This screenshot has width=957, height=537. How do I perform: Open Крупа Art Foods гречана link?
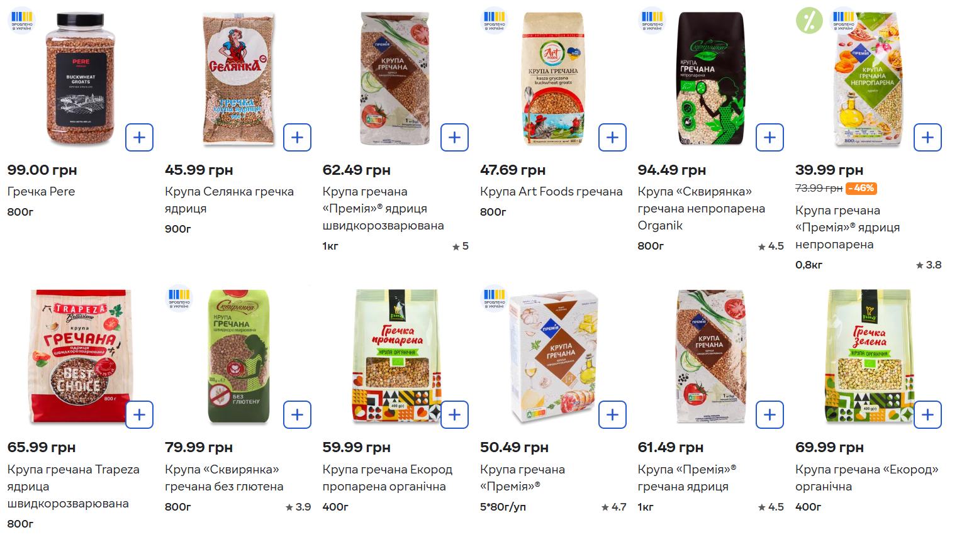tap(551, 192)
